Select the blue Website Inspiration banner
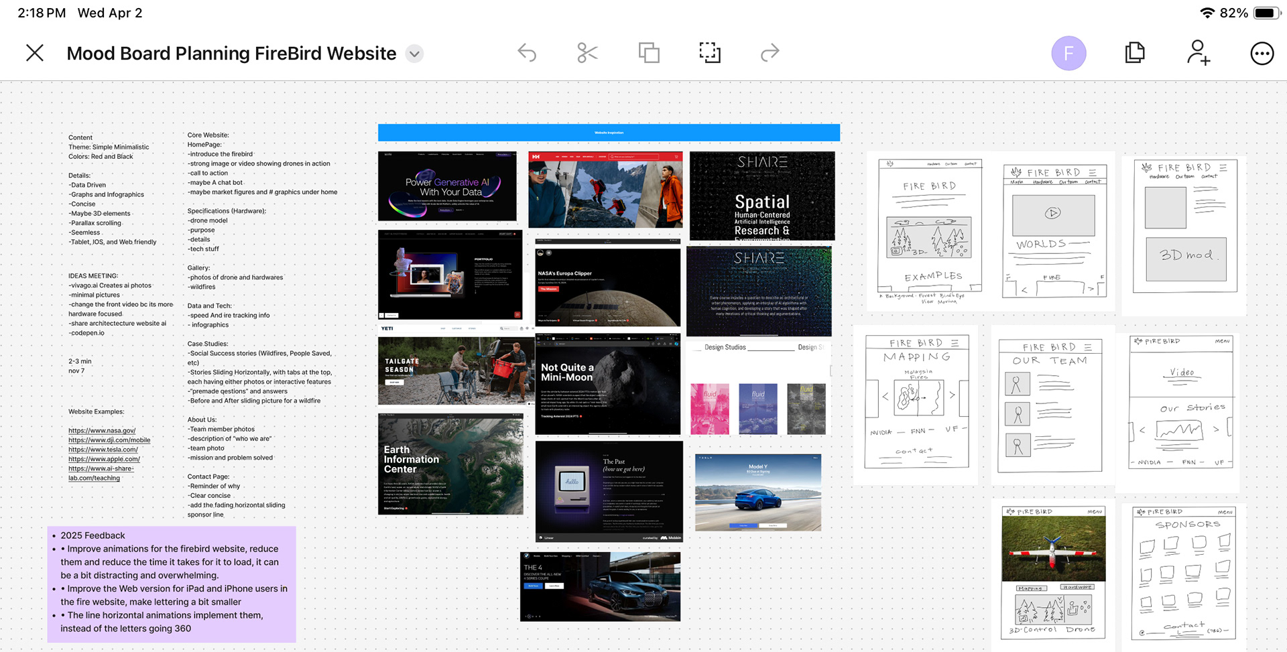Screen dimensions: 1287x652 [609, 133]
